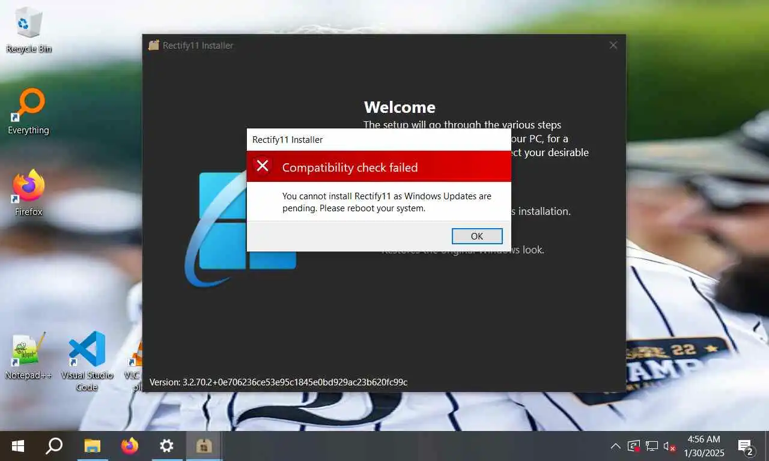Screen dimensions: 769x461
Task: Show hidden system tray icons
Action: pos(615,446)
